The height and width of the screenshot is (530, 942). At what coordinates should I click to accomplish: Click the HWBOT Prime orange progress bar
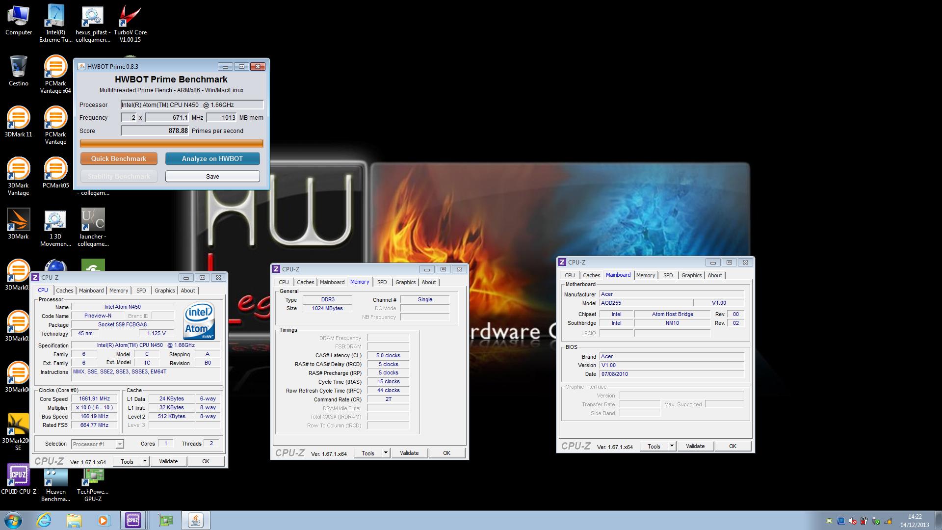[172, 143]
